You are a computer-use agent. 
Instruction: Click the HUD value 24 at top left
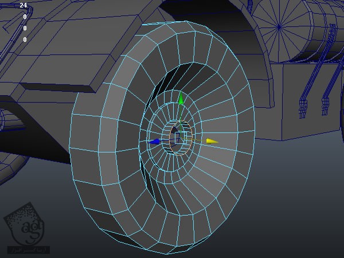coord(23,5)
